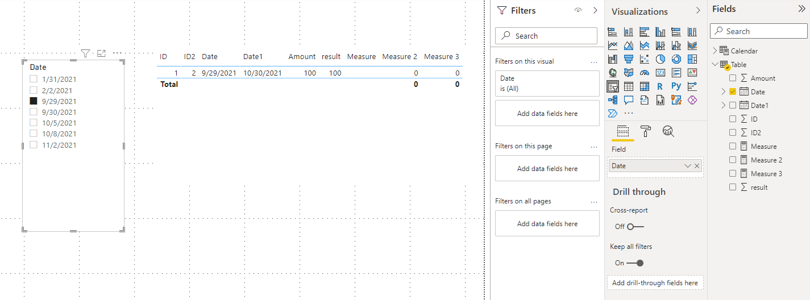Select the R script visual
Viewport: 810px width, 300px height.
click(x=661, y=86)
